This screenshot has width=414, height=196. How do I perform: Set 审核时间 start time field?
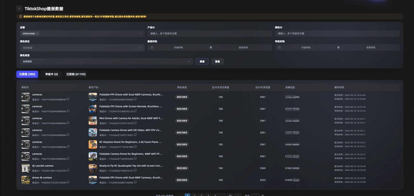tap(306, 48)
